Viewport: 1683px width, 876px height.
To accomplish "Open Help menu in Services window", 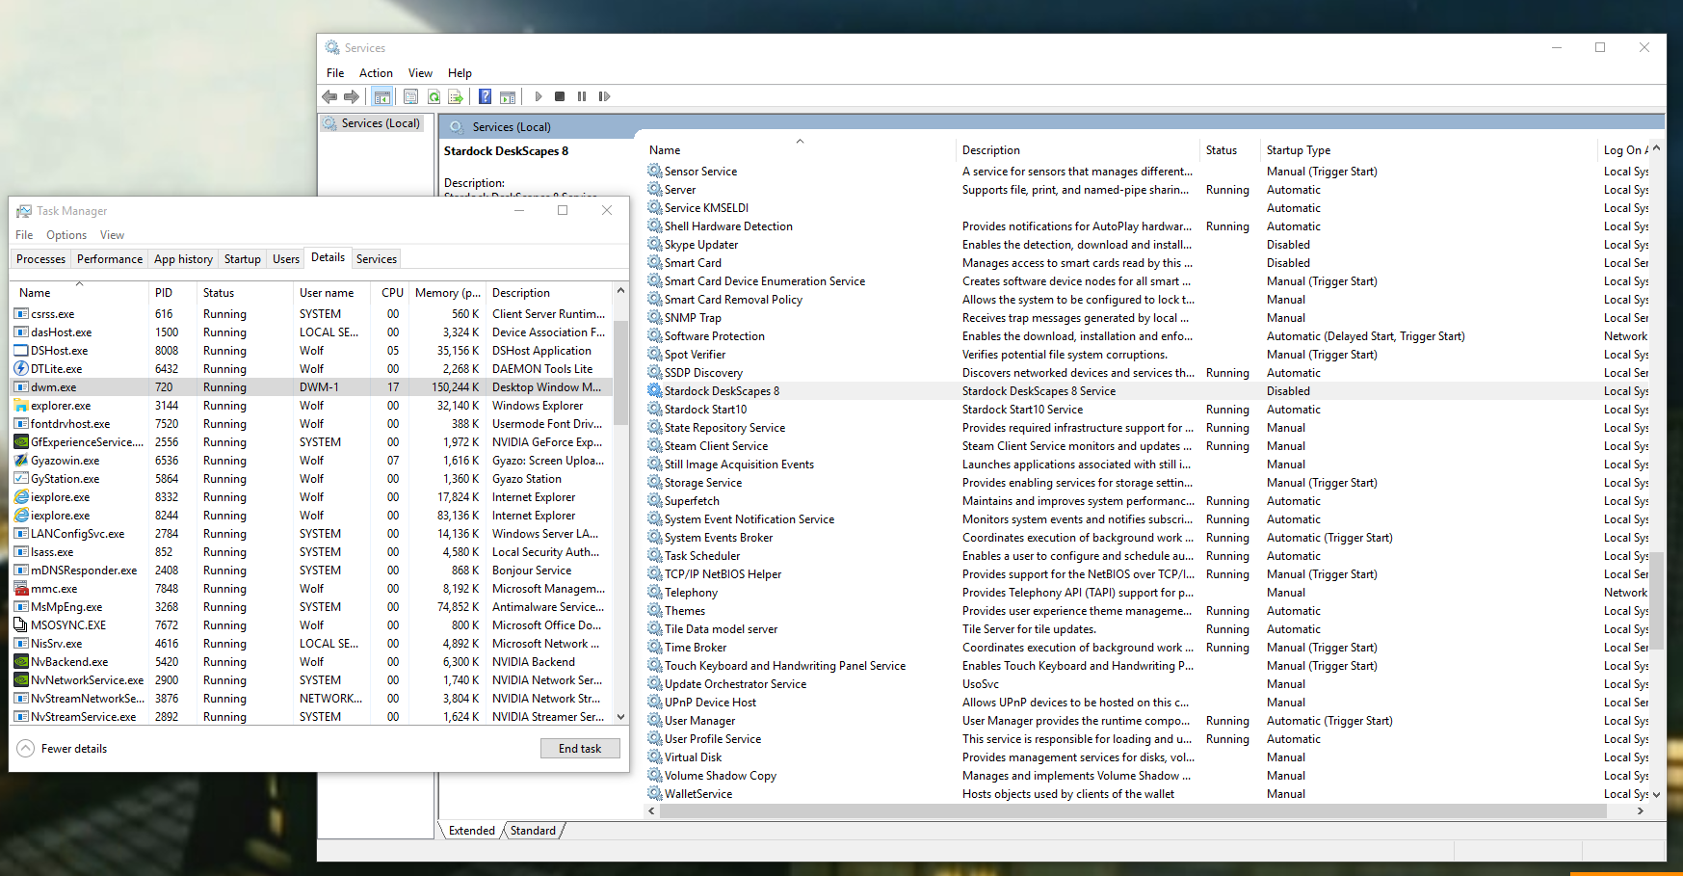I will pos(460,73).
